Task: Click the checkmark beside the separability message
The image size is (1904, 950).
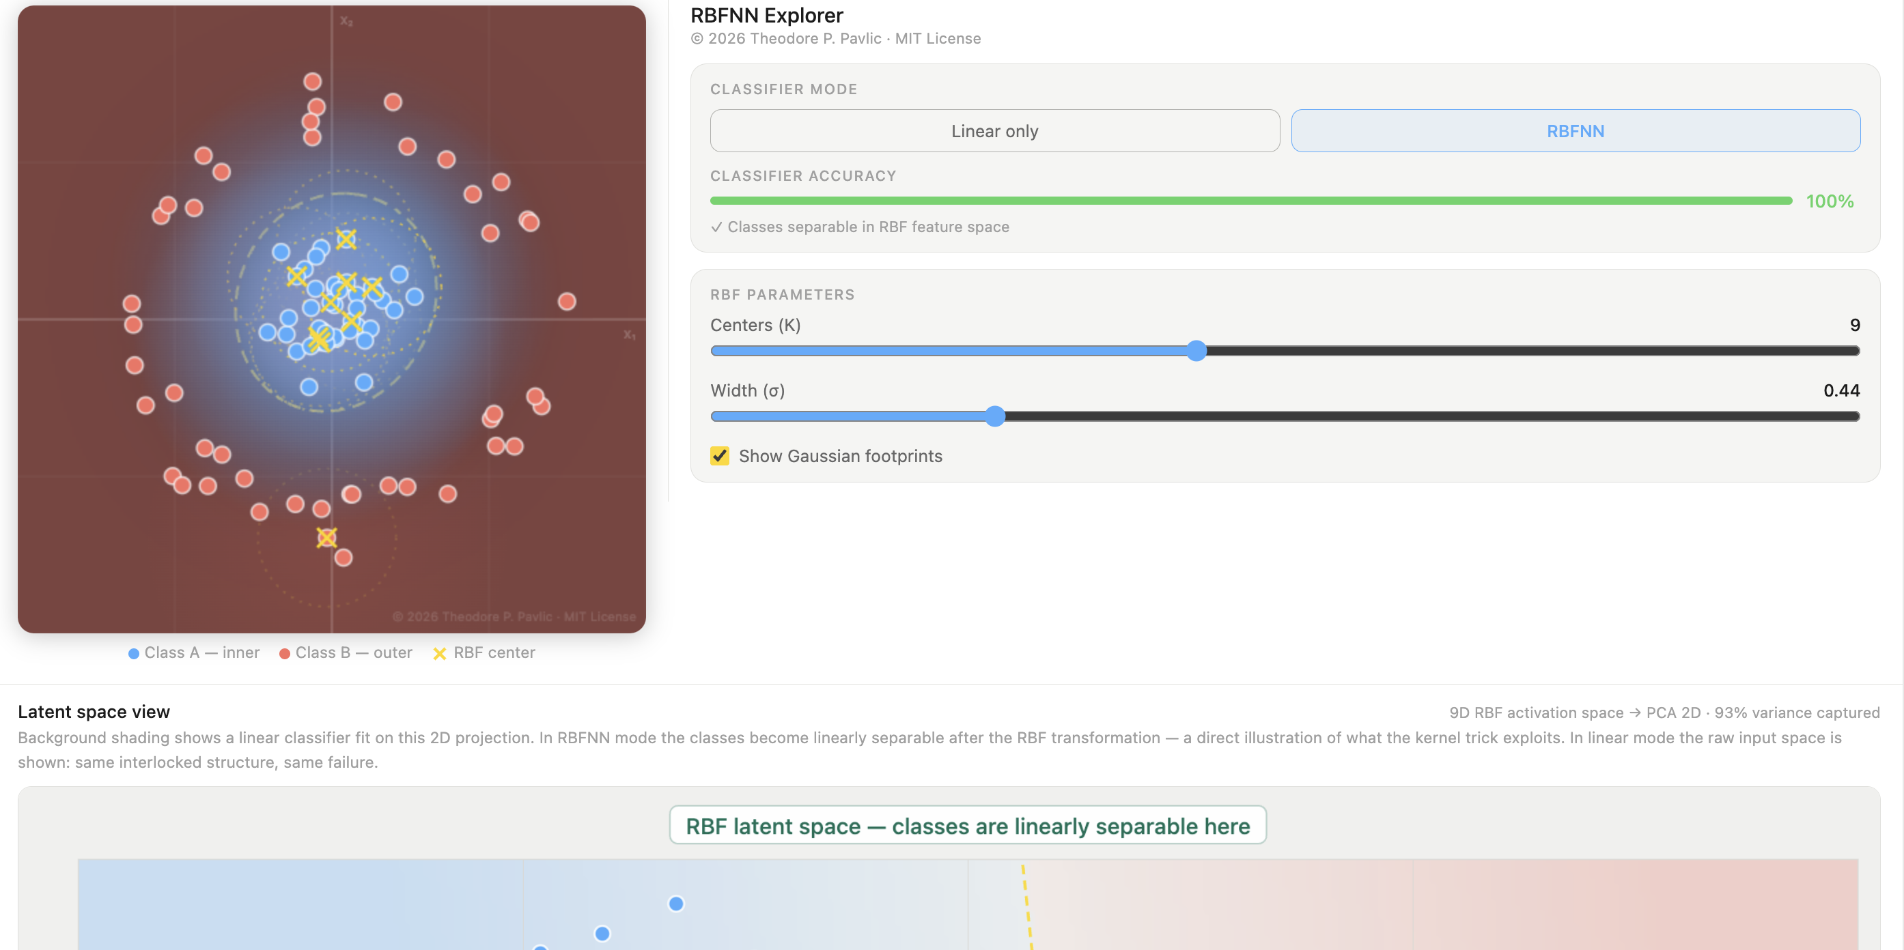Action: [717, 227]
